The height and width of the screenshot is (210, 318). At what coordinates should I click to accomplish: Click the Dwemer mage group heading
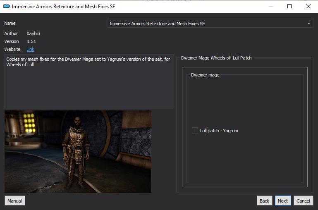pos(205,75)
